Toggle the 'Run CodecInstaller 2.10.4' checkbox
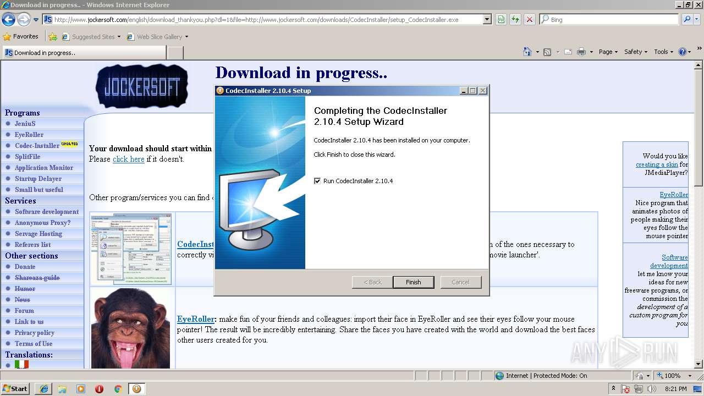This screenshot has width=704, height=396. coord(317,181)
